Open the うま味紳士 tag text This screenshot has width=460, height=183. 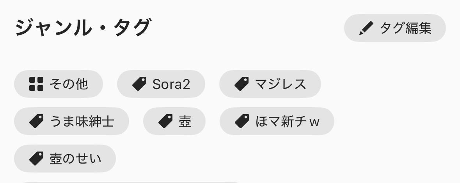point(82,121)
